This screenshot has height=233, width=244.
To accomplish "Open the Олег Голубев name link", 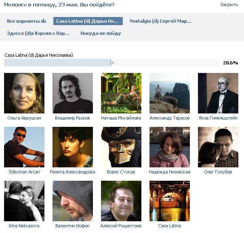I will [218, 172].
